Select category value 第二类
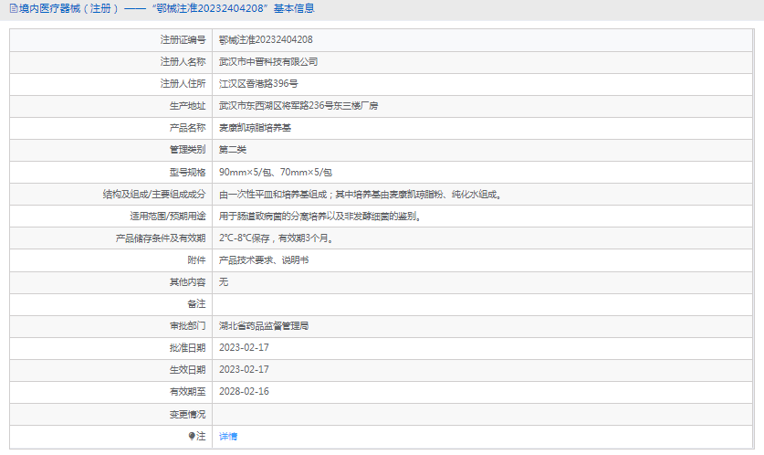764x455 pixels. pos(233,150)
